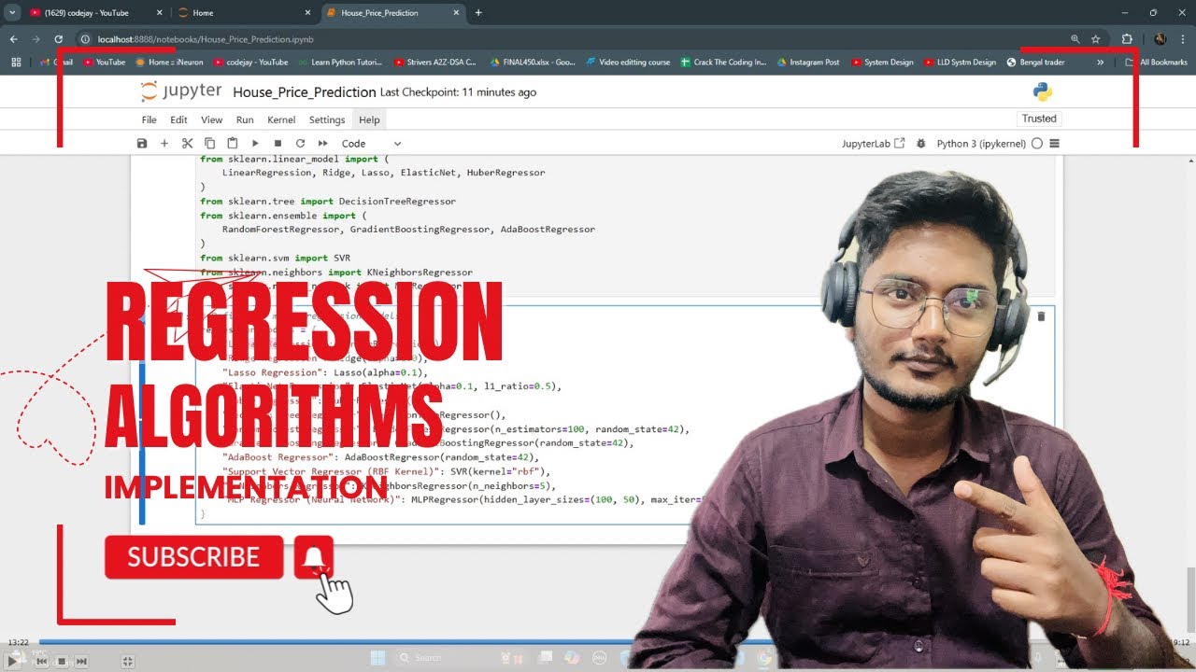The image size is (1196, 672).
Task: Interrupt the kernel with the stop square icon
Action: (x=278, y=144)
